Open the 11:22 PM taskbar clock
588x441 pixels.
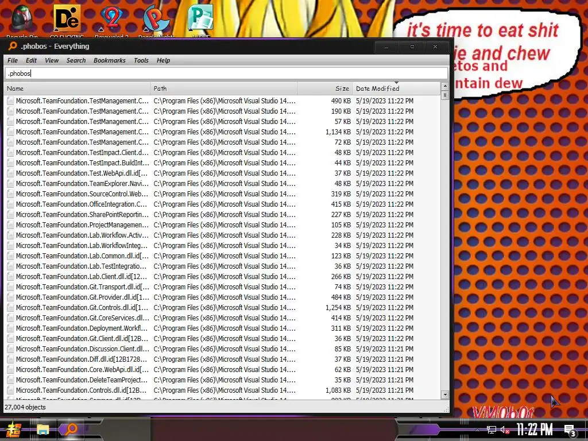click(x=535, y=430)
